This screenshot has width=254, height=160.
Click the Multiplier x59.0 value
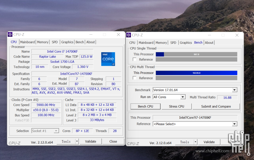46,110
